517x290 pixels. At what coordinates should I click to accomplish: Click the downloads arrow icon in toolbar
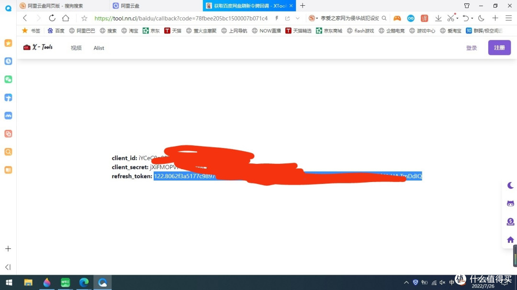click(x=438, y=18)
